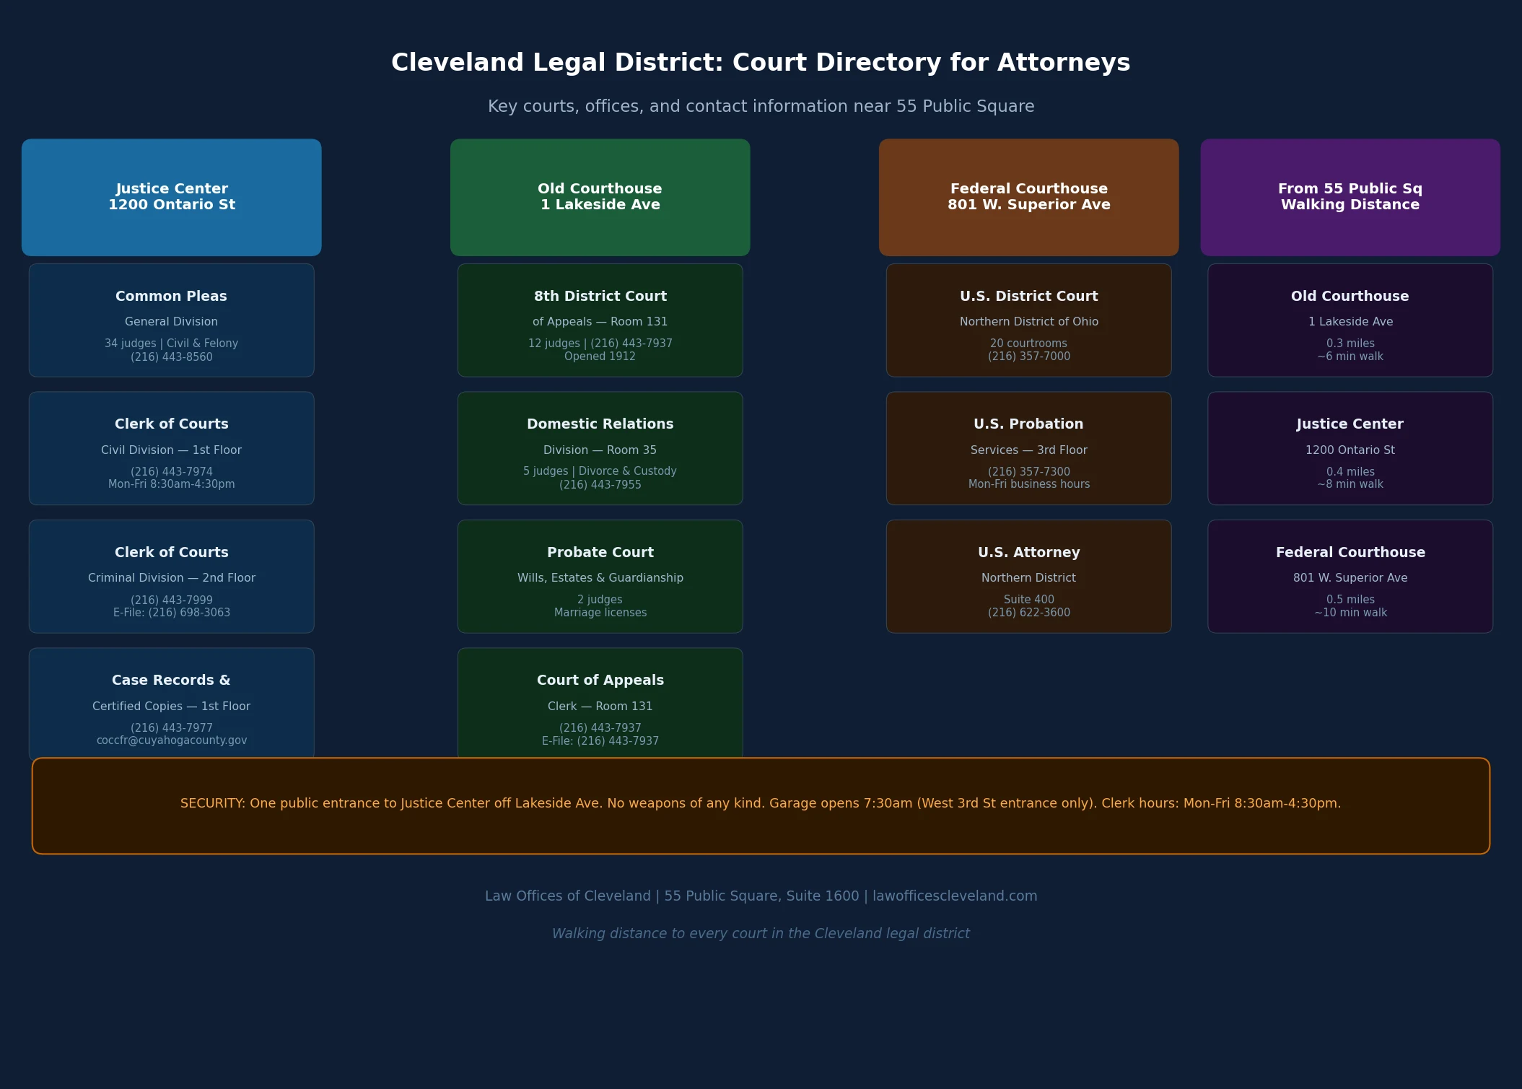Open the Case Records & Certified Copies card
The height and width of the screenshot is (1089, 1522).
point(172,704)
